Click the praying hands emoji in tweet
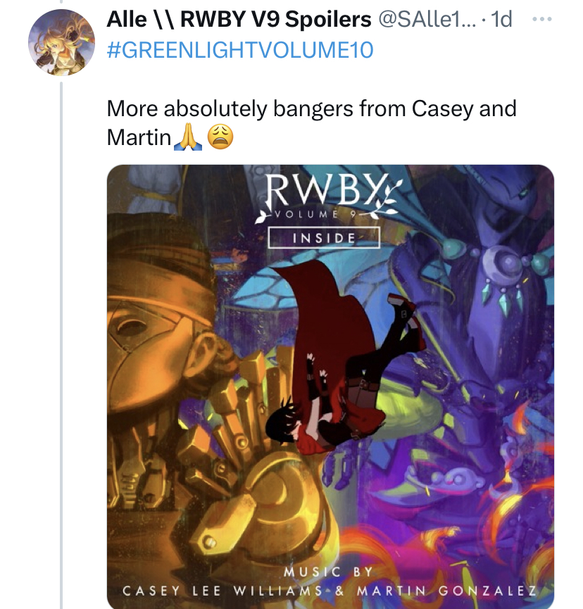 click(187, 137)
